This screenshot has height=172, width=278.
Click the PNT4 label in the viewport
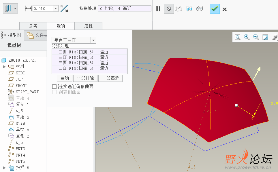tap(211, 112)
